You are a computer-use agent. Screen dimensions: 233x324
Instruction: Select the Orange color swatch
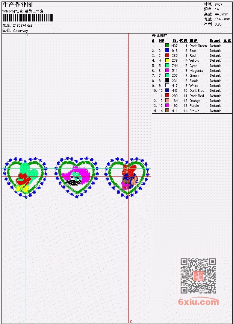point(167,100)
